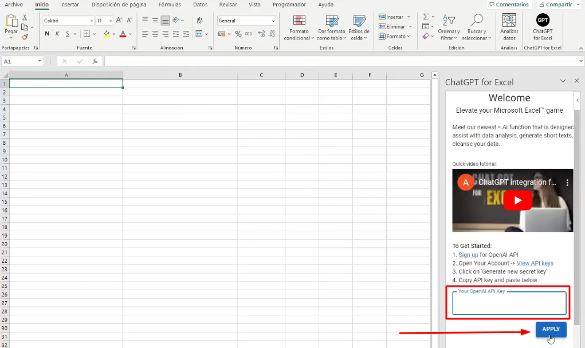Select the format painter brush icon
Image resolution: width=585 pixels, height=348 pixels.
25,37
